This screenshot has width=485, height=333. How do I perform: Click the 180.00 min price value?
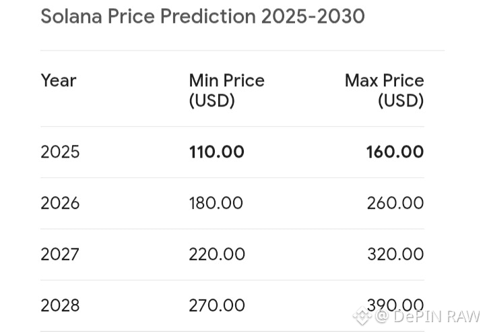(x=216, y=203)
